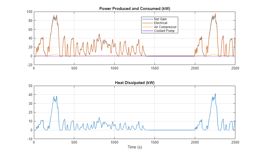The image size is (260, 156).
Task: Click the 1500 tick on the top x-axis
Action: 155,68
